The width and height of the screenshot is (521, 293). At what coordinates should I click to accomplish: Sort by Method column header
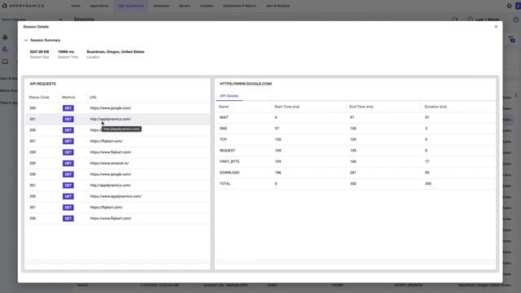point(68,98)
